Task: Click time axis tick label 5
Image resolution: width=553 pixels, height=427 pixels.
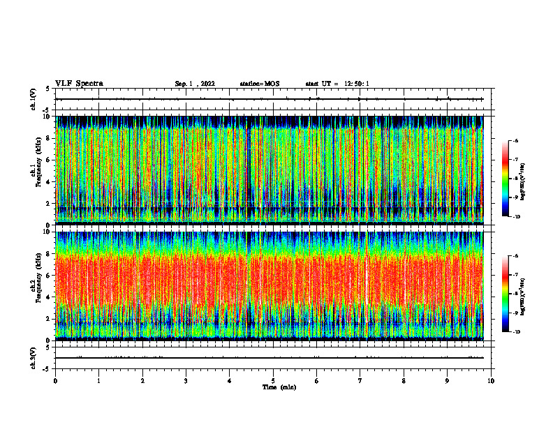Action: tap(273, 381)
